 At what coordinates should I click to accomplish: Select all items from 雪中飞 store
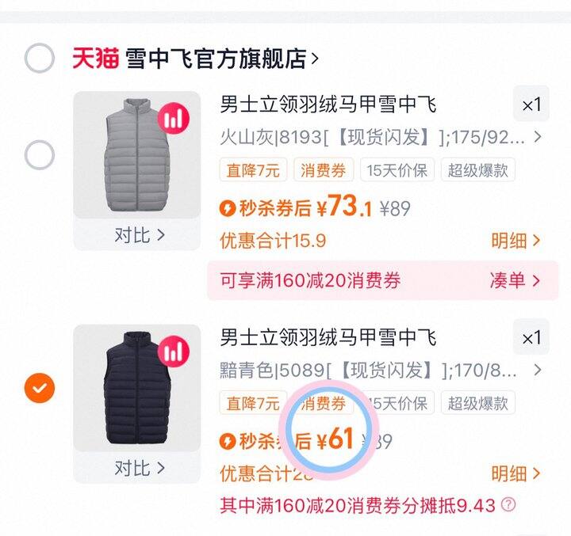(39, 59)
